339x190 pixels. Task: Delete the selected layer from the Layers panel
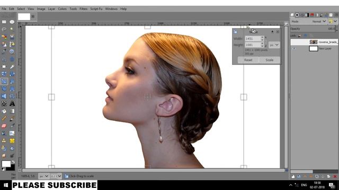click(x=335, y=176)
